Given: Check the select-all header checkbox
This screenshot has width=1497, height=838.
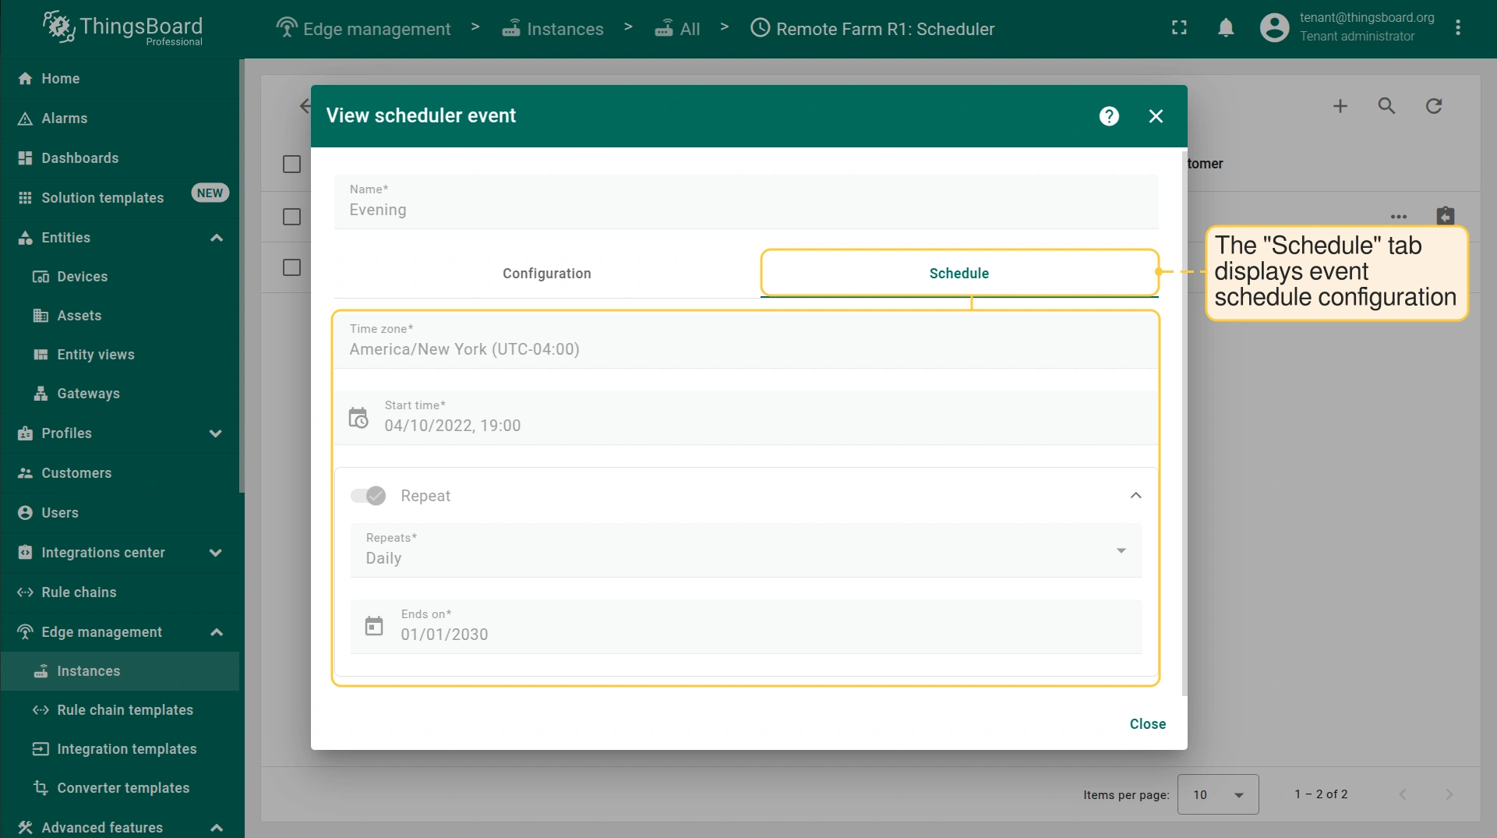Looking at the screenshot, I should click(x=291, y=164).
